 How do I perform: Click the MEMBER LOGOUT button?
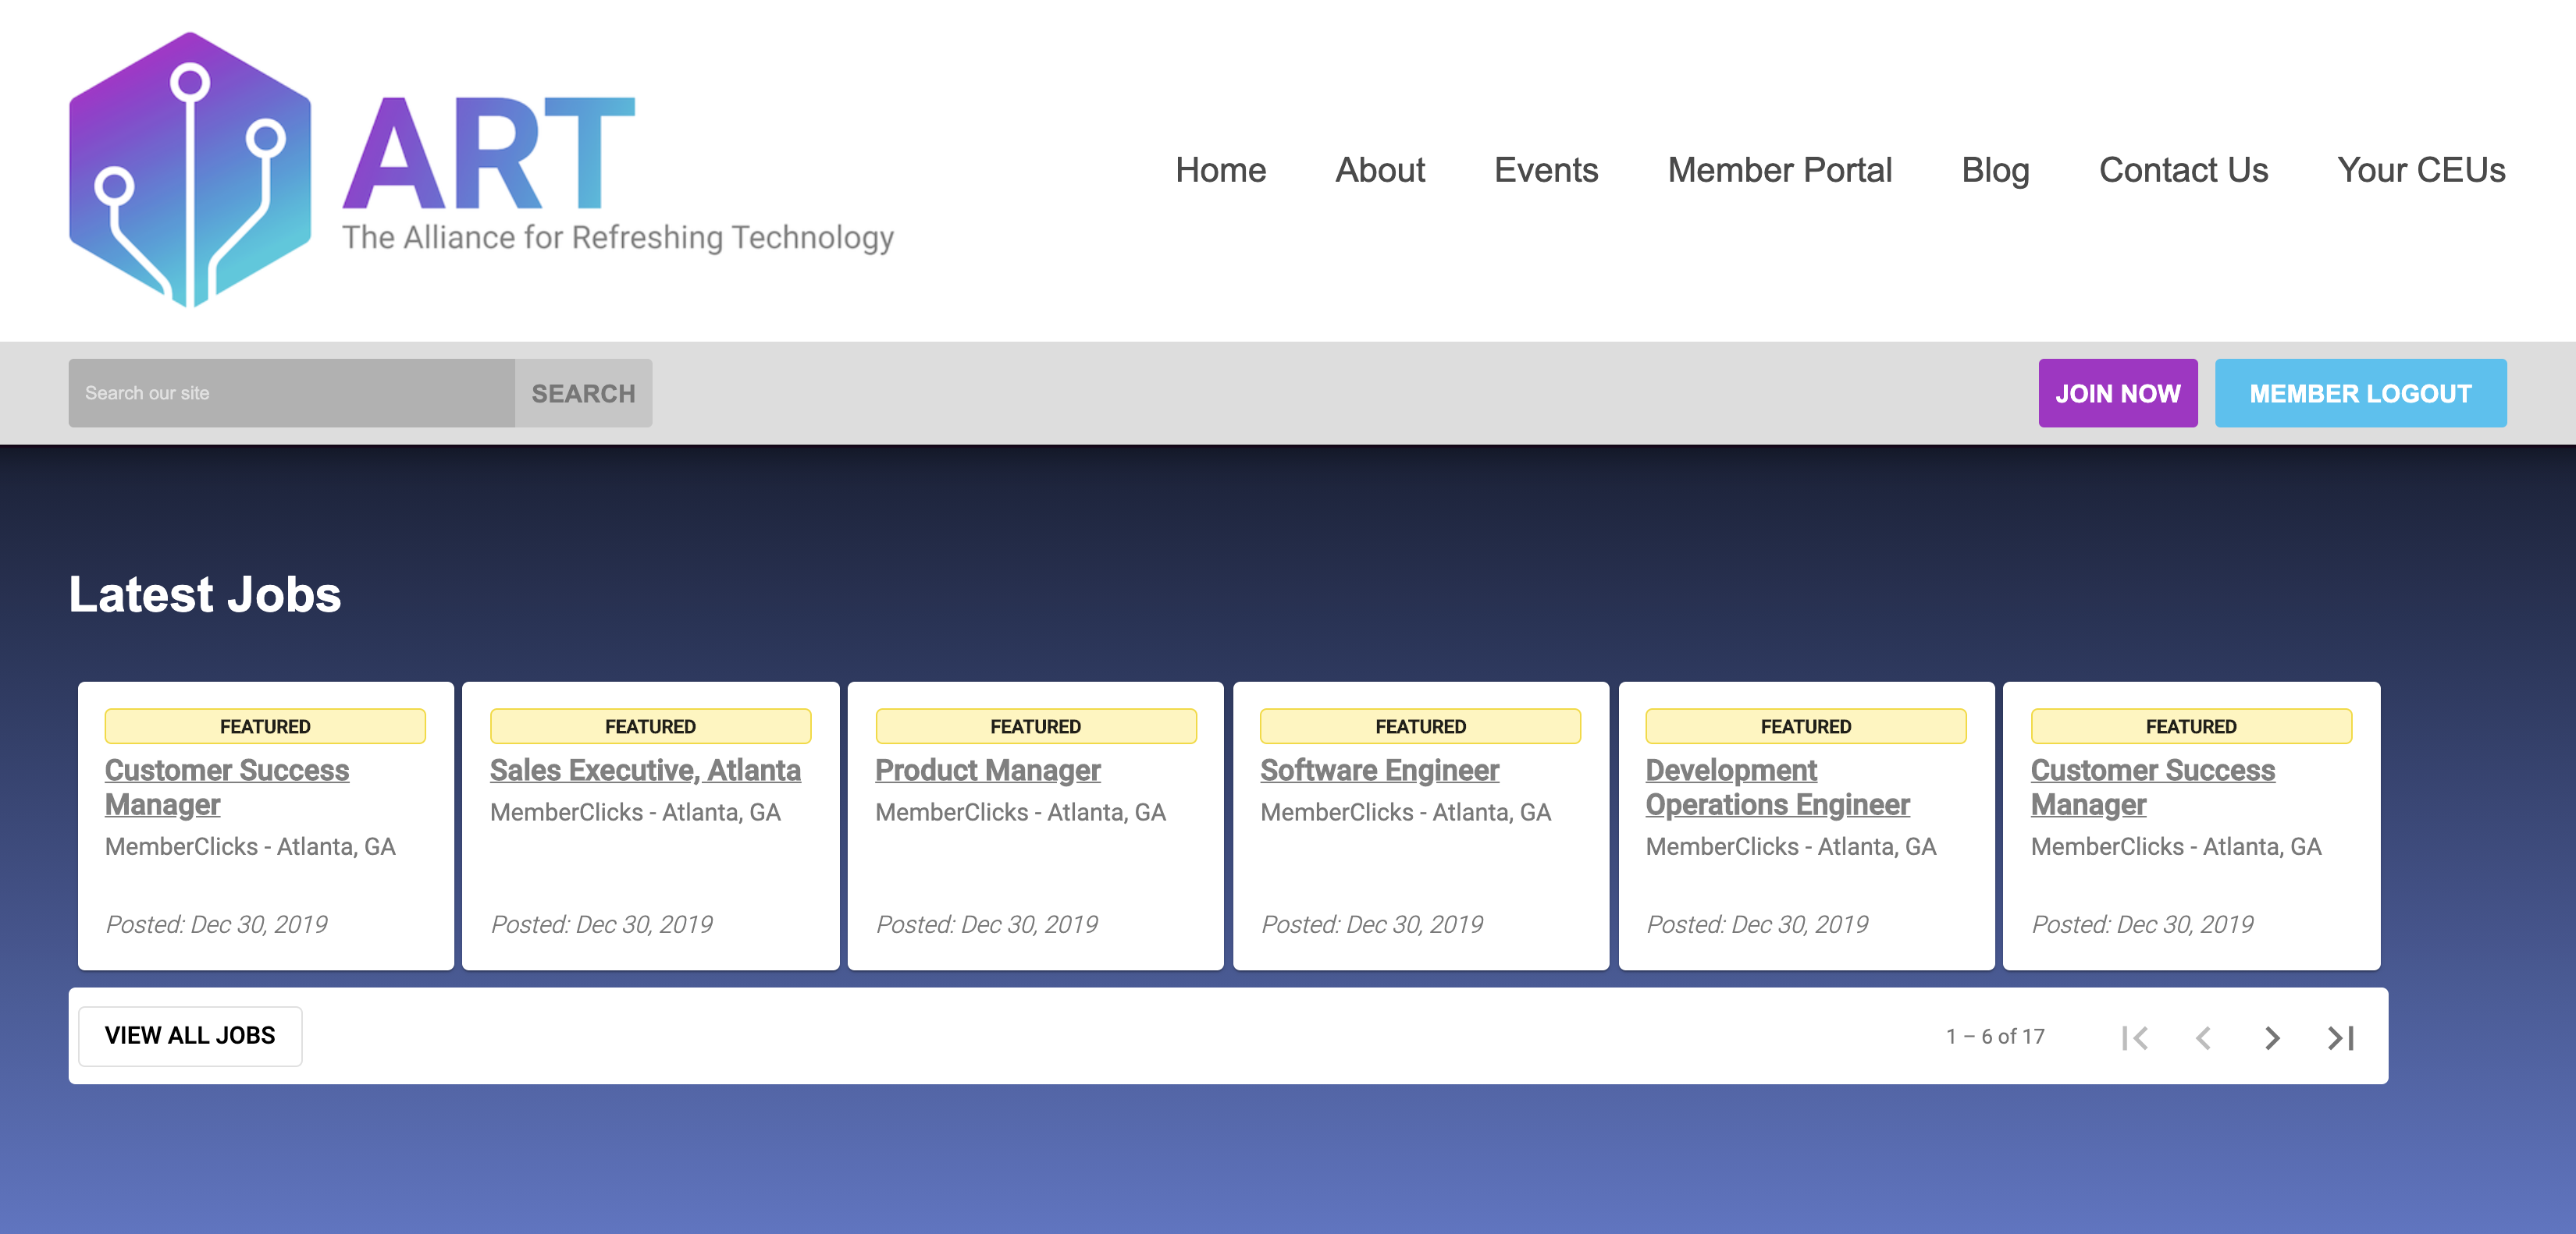(2360, 392)
